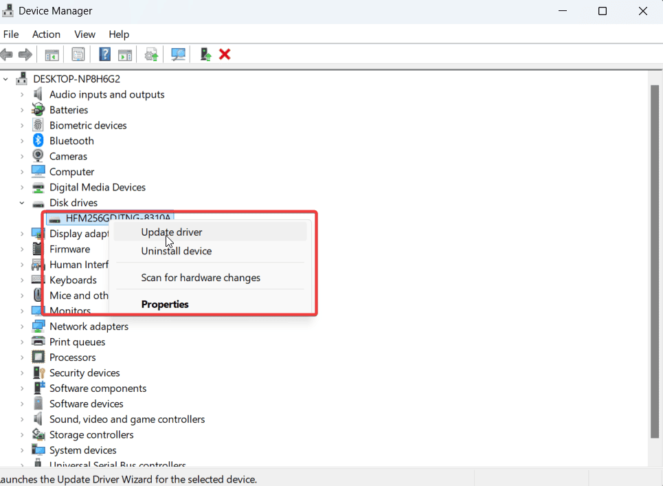Image resolution: width=663 pixels, height=486 pixels.
Task: Open the Help menu
Action: [x=119, y=34]
